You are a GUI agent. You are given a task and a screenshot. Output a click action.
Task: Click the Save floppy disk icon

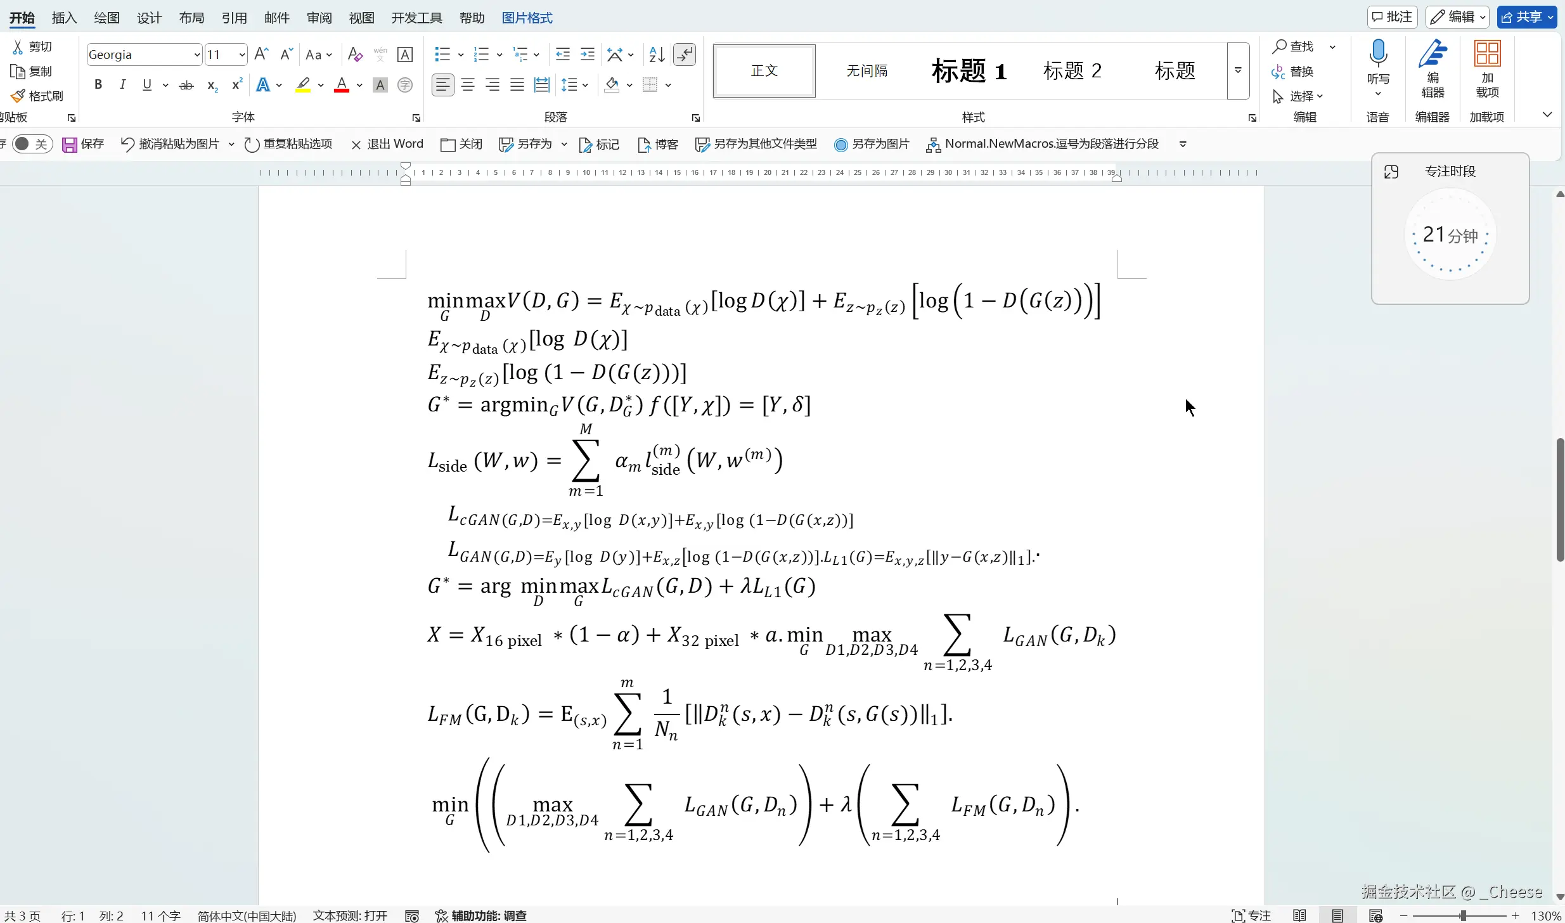[69, 145]
